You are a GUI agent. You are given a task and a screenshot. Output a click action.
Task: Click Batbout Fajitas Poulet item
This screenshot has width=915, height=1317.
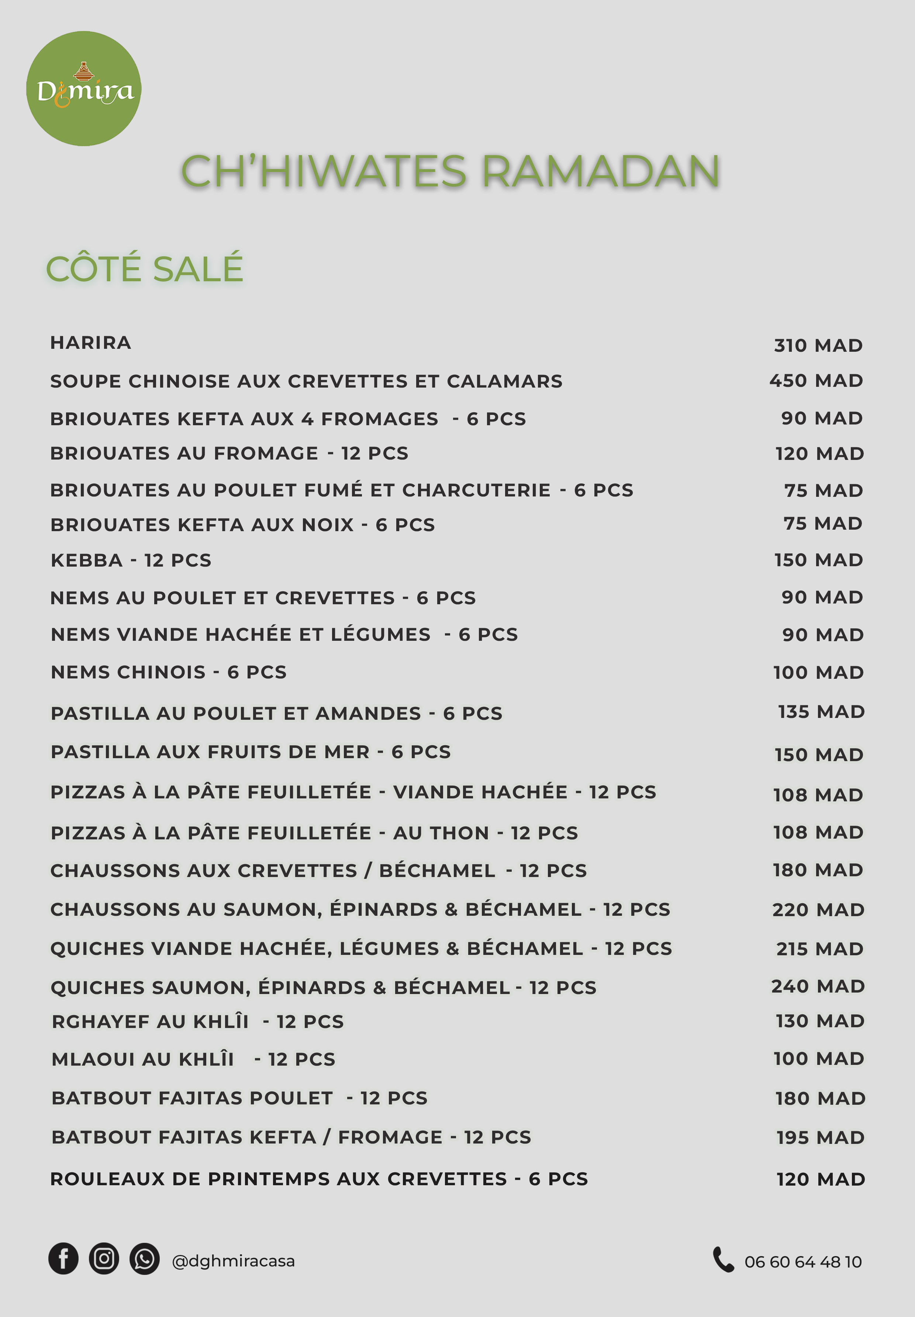click(240, 1097)
